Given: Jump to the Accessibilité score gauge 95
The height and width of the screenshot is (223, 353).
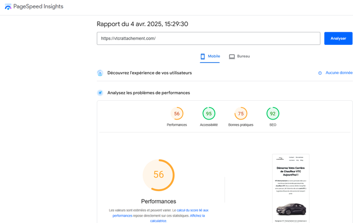Looking at the screenshot, I should pyautogui.click(x=209, y=113).
